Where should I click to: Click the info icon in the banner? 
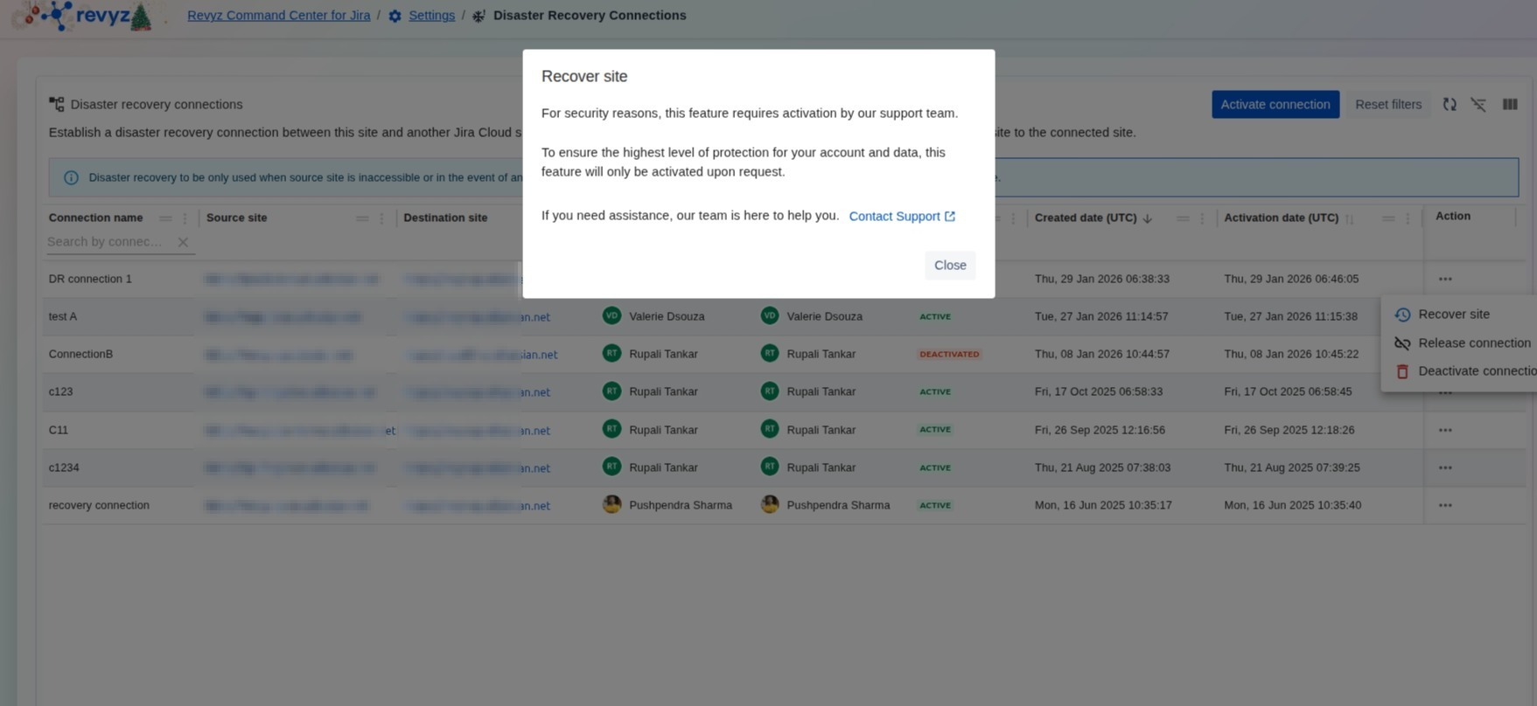pyautogui.click(x=71, y=177)
